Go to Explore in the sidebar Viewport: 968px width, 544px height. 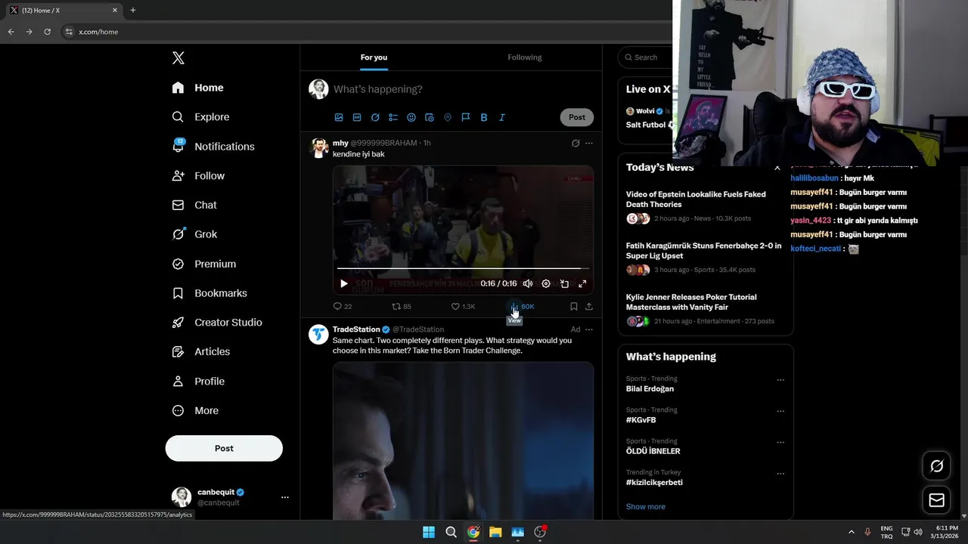click(200, 117)
